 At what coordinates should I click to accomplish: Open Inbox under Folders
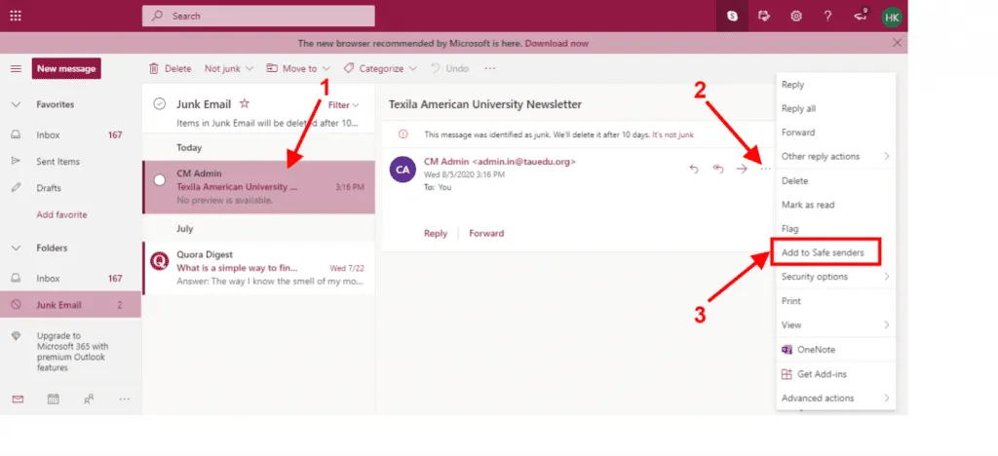tap(70, 279)
